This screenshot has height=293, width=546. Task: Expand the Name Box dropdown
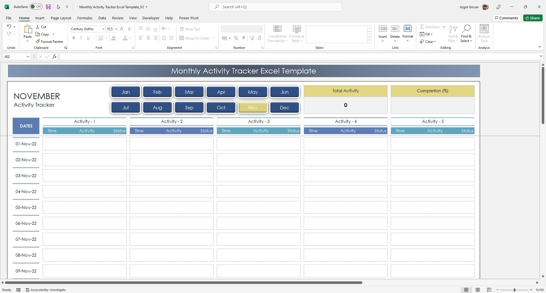pyautogui.click(x=28, y=56)
